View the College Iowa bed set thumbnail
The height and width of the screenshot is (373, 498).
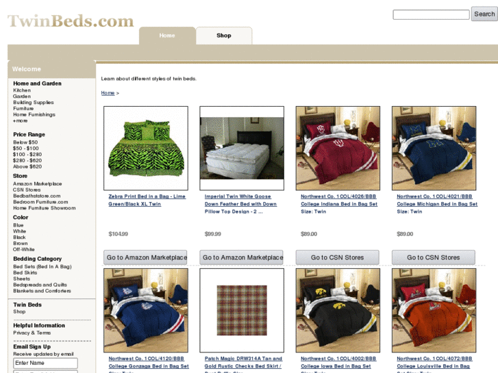tap(338, 311)
